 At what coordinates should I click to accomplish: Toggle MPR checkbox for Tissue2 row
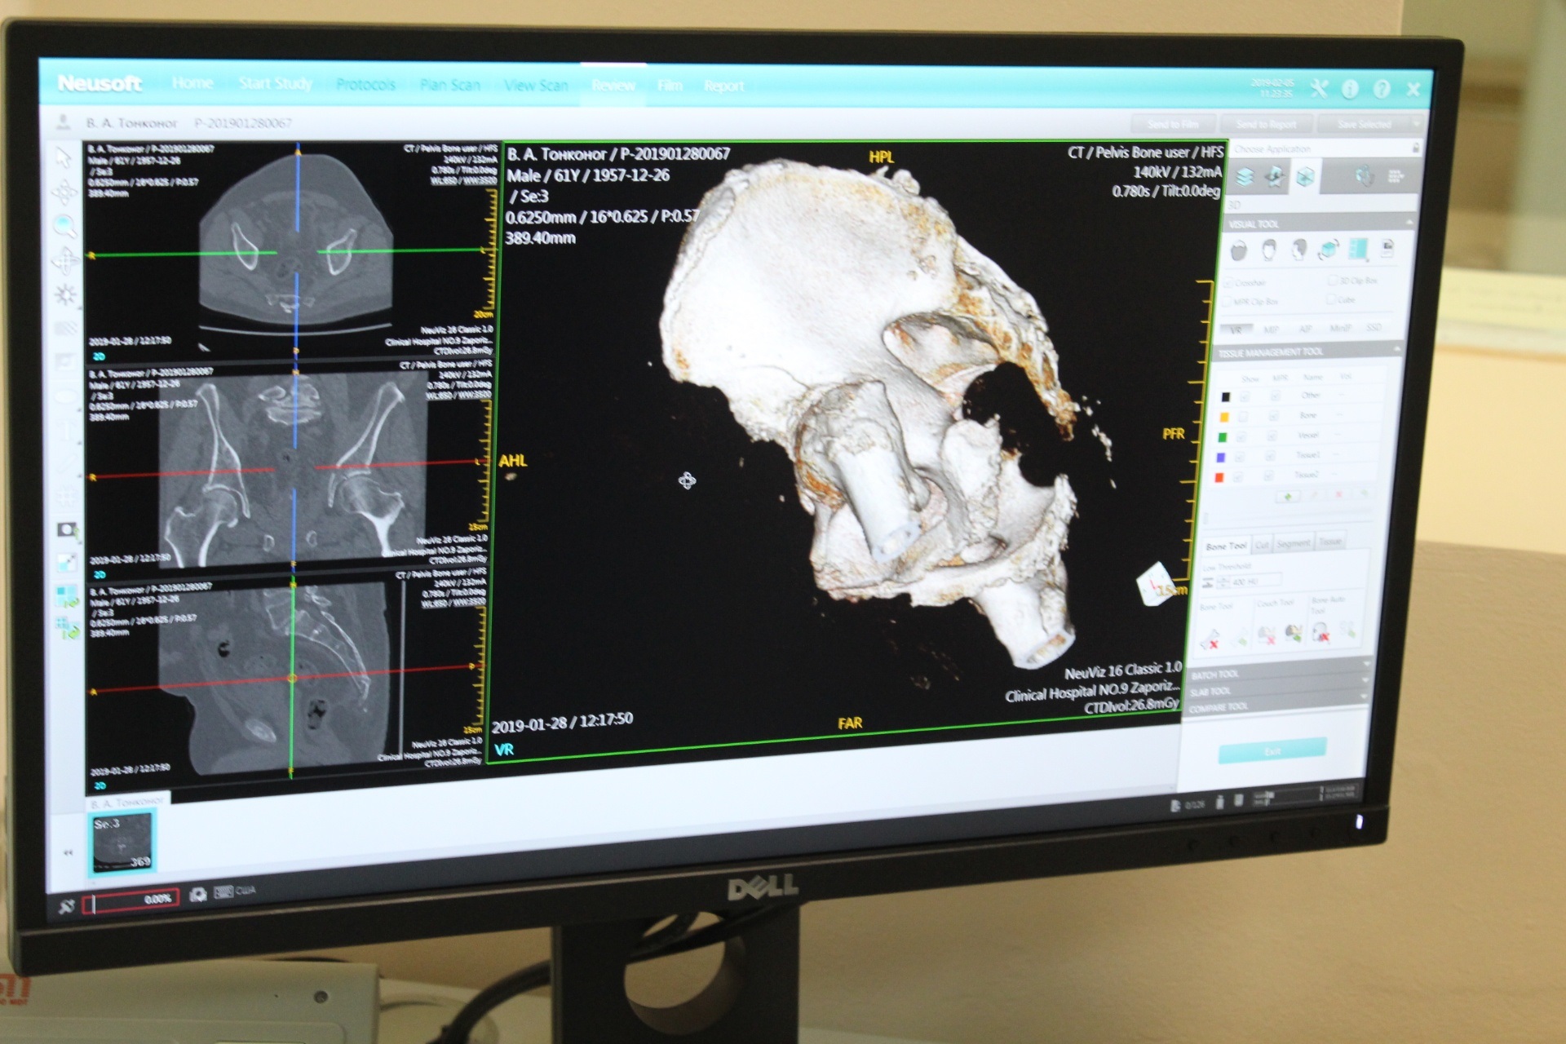(x=1267, y=476)
